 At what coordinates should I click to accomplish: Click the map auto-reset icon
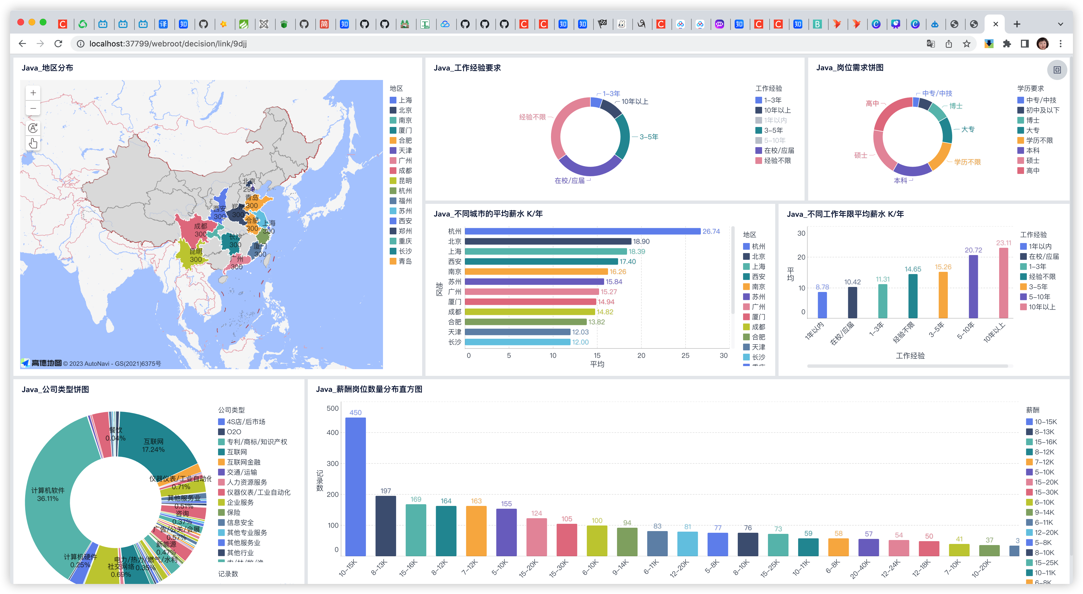[33, 128]
